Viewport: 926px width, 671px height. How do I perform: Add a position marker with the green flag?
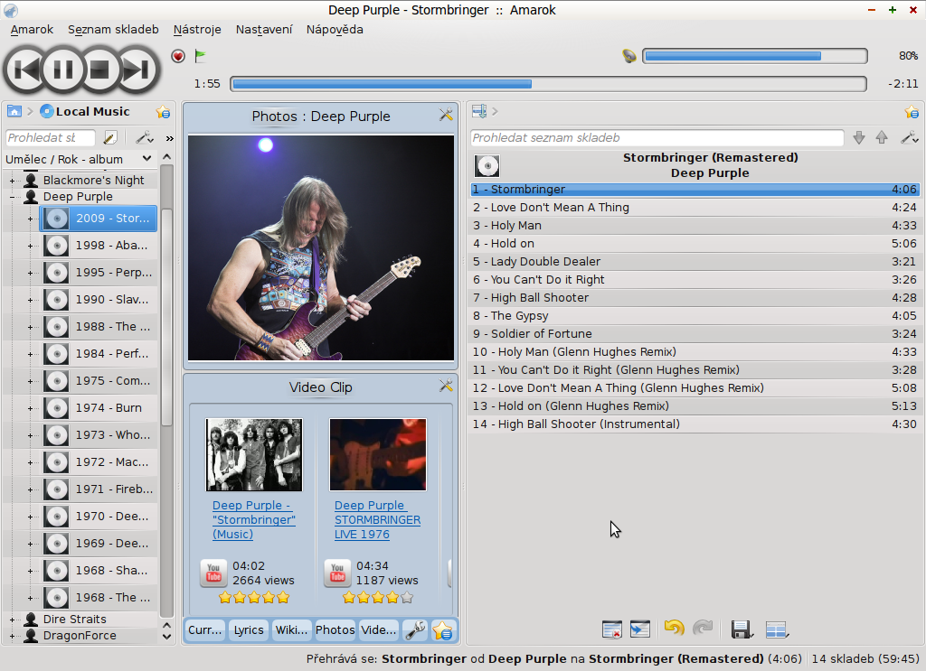200,56
